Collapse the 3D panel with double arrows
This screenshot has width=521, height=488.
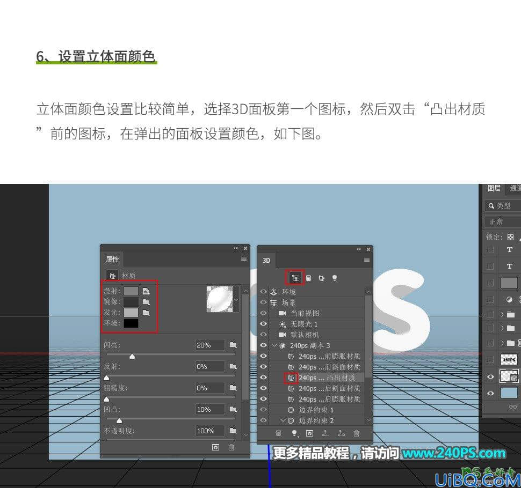pyautogui.click(x=358, y=249)
